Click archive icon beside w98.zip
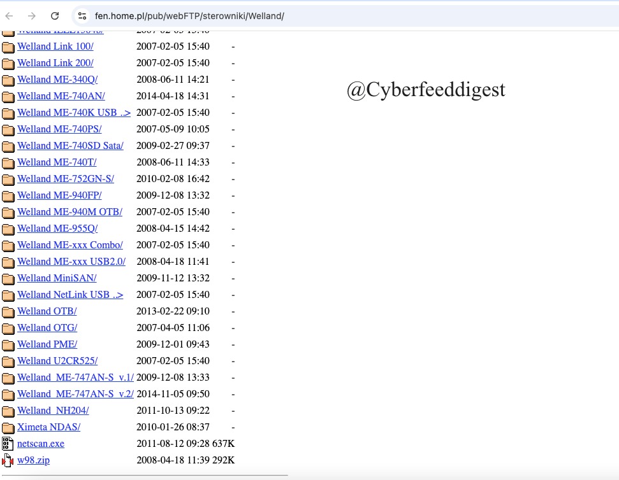Screen dimensions: 619x480 tap(8, 460)
